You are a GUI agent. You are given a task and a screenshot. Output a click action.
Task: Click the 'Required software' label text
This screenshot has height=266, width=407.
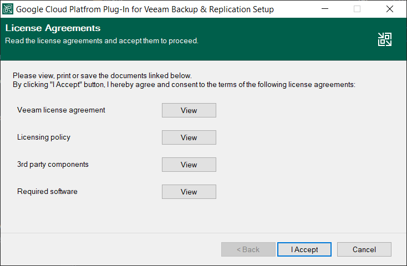click(x=47, y=191)
